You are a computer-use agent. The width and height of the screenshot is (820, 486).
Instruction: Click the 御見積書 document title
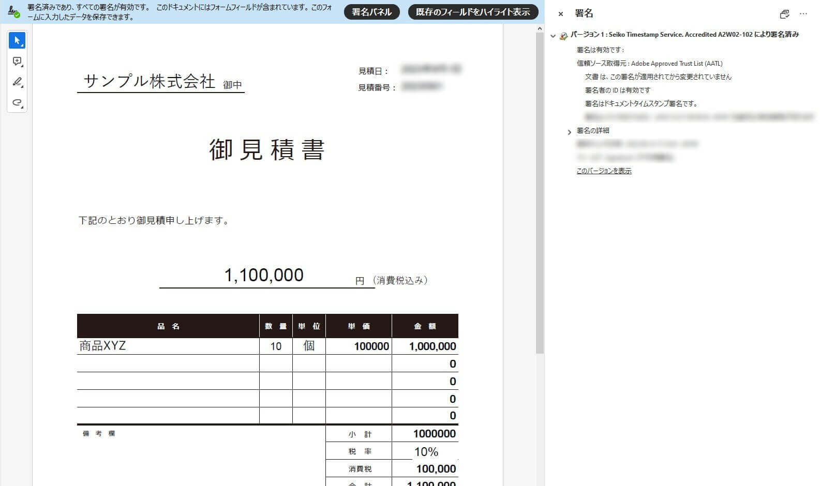pos(267,150)
